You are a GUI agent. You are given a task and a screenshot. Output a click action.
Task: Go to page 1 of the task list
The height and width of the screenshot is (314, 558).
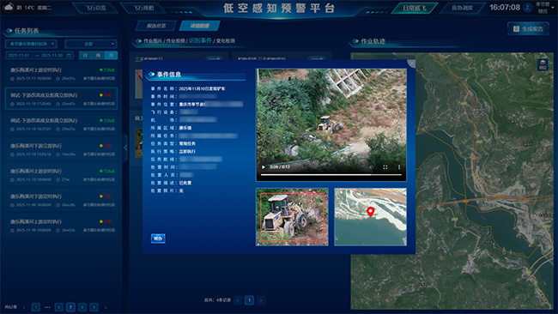pyautogui.click(x=35, y=307)
